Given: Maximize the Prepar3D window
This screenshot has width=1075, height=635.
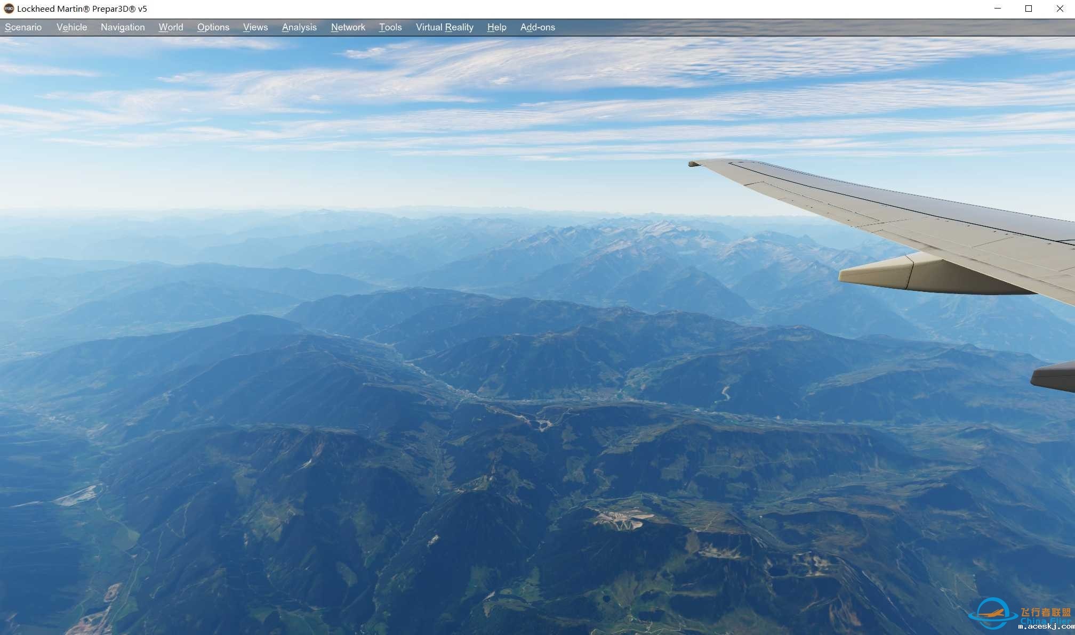Looking at the screenshot, I should coord(1028,9).
